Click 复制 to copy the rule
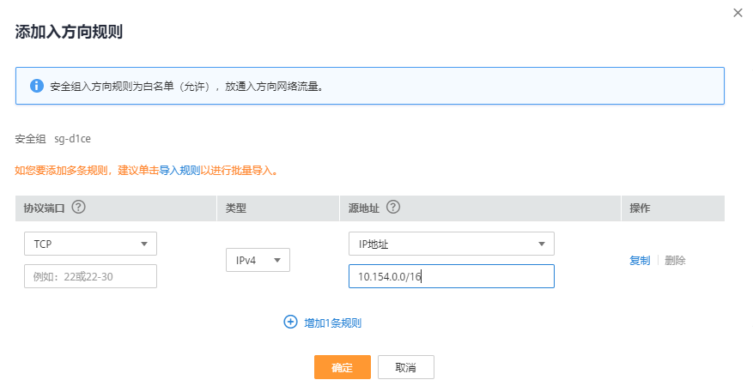This screenshot has height=392, width=753. coord(640,261)
